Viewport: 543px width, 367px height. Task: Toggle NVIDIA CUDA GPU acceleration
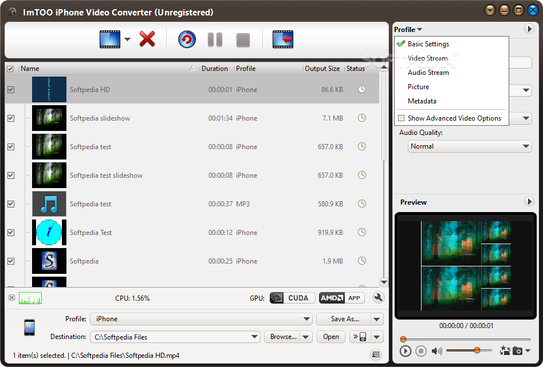292,298
